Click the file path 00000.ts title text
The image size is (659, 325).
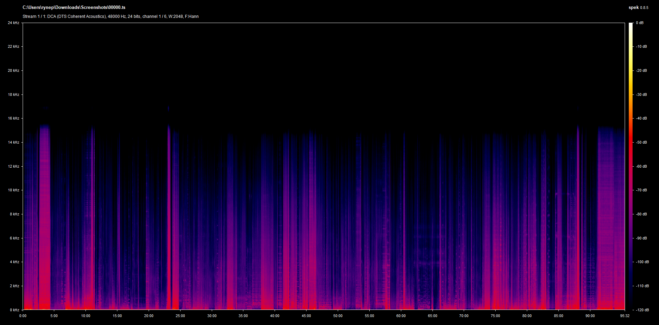pyautogui.click(x=74, y=8)
